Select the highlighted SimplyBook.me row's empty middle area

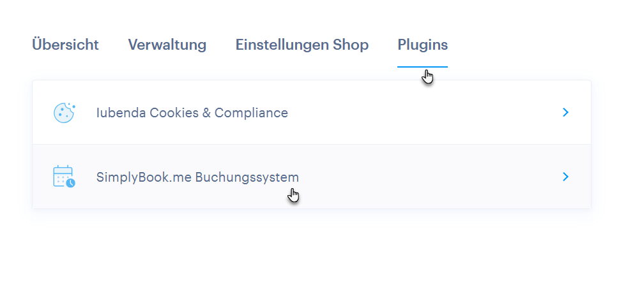click(x=428, y=177)
